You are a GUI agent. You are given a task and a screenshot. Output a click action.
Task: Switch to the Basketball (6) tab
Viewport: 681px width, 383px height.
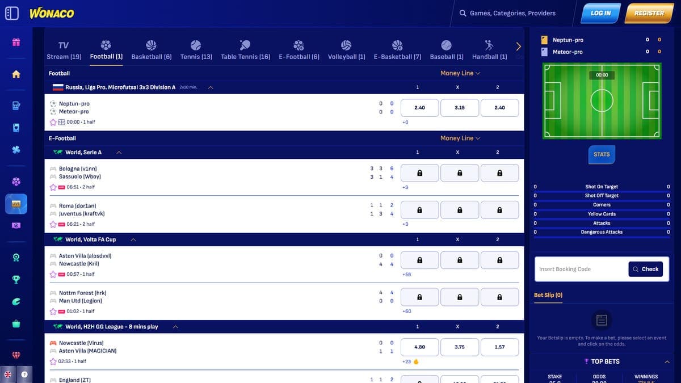[x=151, y=50]
